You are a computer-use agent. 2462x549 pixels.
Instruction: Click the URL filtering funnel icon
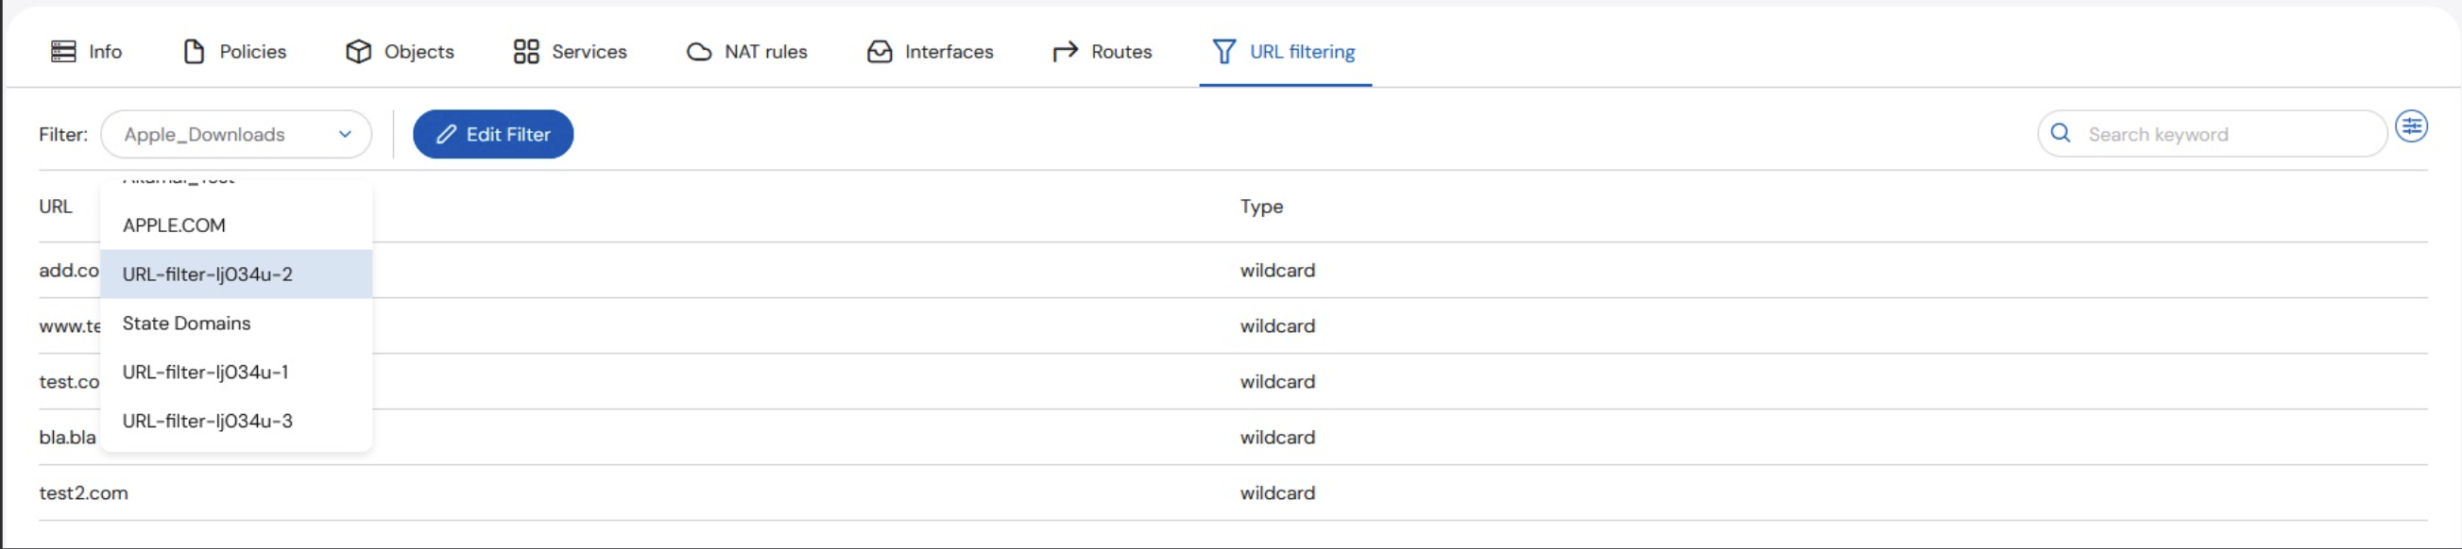[x=1223, y=52]
